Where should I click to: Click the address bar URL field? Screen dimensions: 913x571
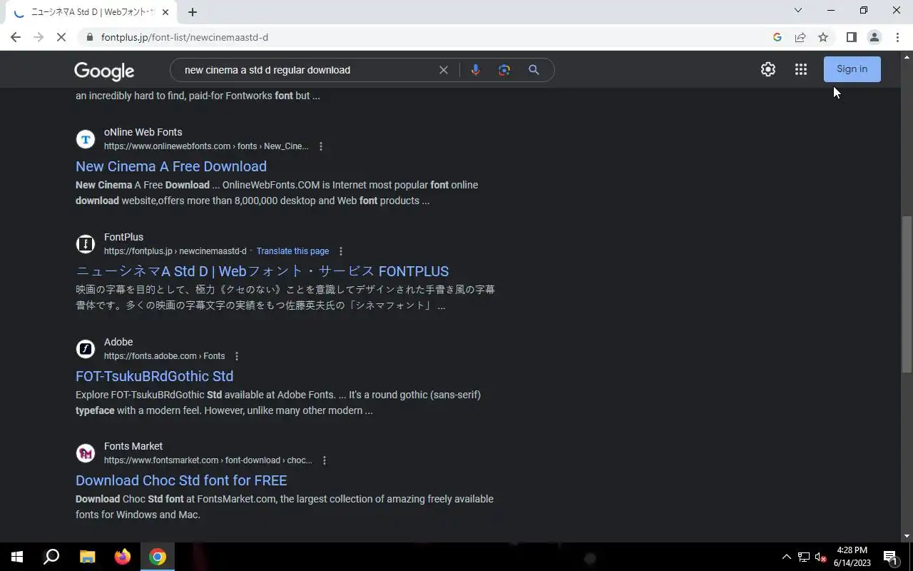(x=428, y=37)
